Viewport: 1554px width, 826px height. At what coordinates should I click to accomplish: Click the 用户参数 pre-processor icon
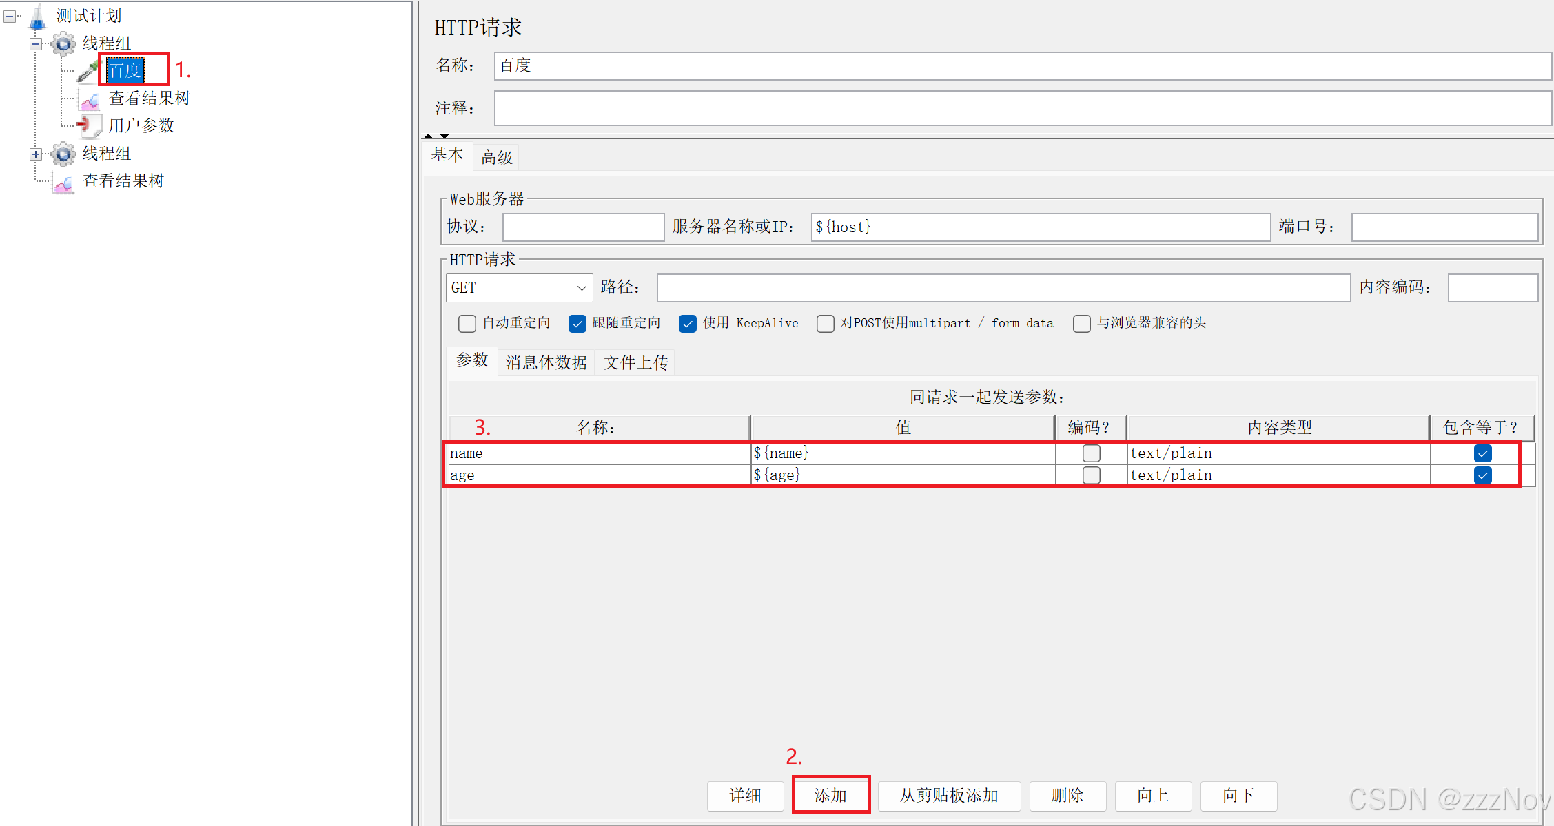[x=88, y=125]
